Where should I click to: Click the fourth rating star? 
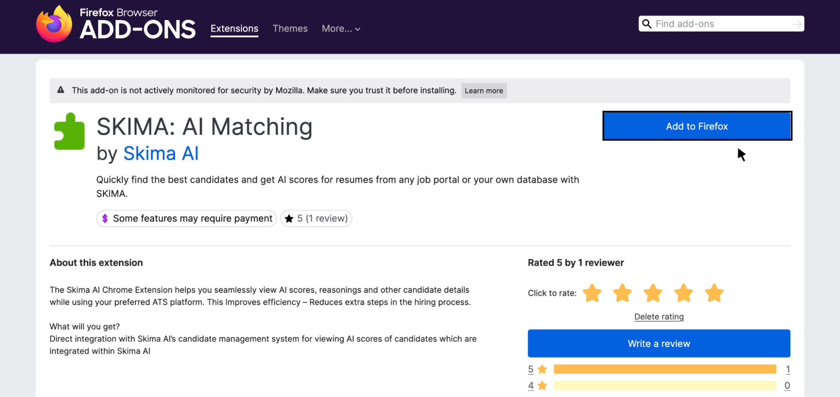[x=684, y=293]
